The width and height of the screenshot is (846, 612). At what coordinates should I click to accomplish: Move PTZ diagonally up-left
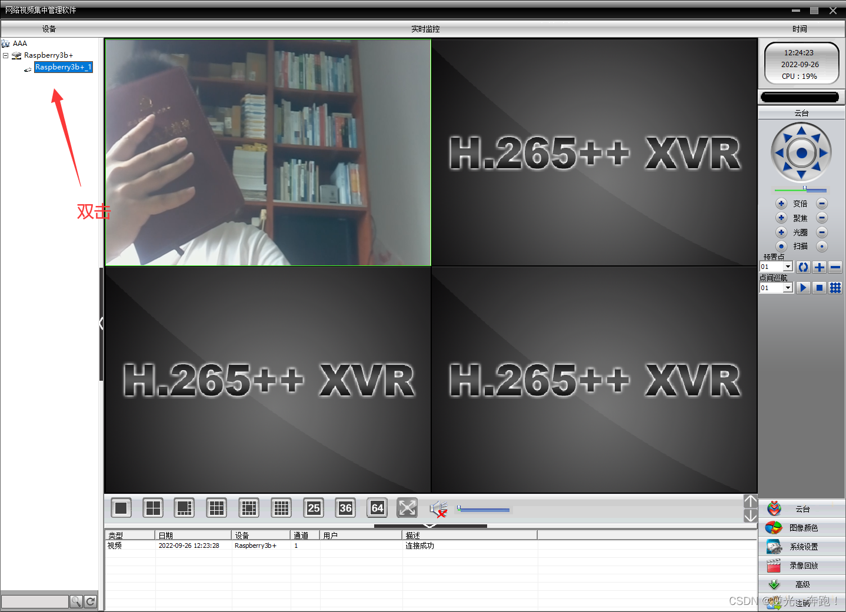tap(787, 138)
